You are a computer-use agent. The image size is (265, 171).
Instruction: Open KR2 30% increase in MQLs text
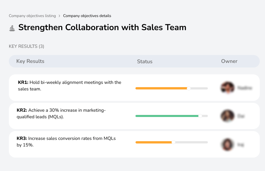click(61, 113)
